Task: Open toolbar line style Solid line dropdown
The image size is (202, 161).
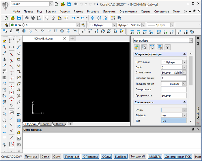Action: tap(143, 25)
